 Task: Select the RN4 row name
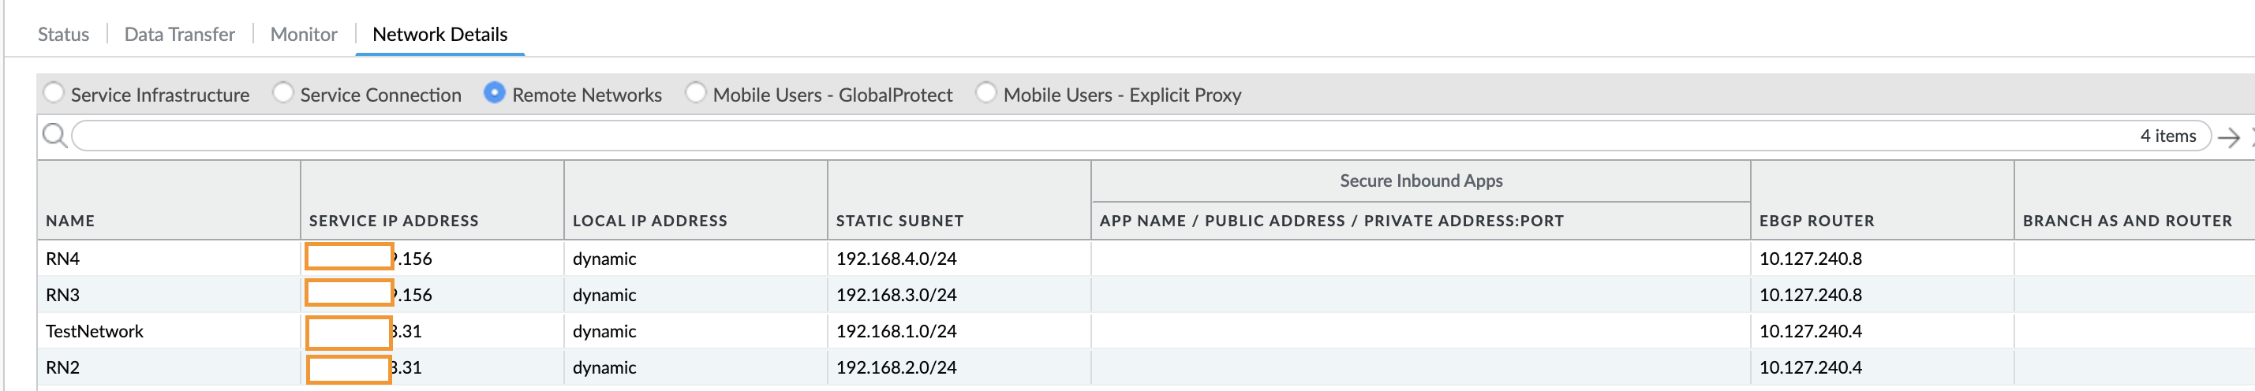click(x=63, y=259)
